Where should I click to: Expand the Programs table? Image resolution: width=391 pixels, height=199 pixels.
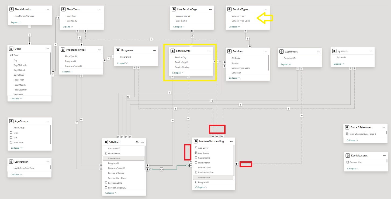122,63
